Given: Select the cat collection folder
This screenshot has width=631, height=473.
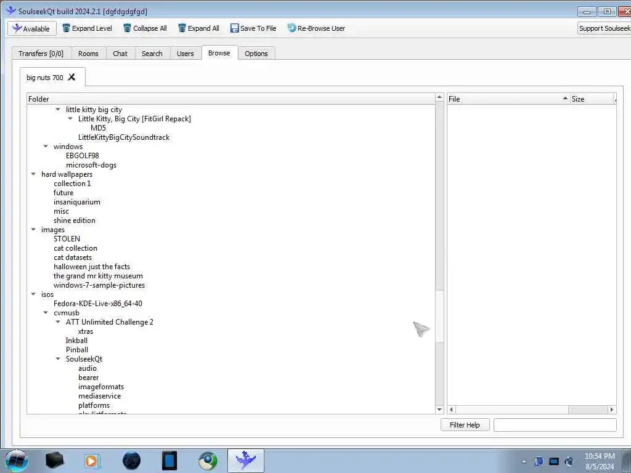Looking at the screenshot, I should [x=75, y=248].
